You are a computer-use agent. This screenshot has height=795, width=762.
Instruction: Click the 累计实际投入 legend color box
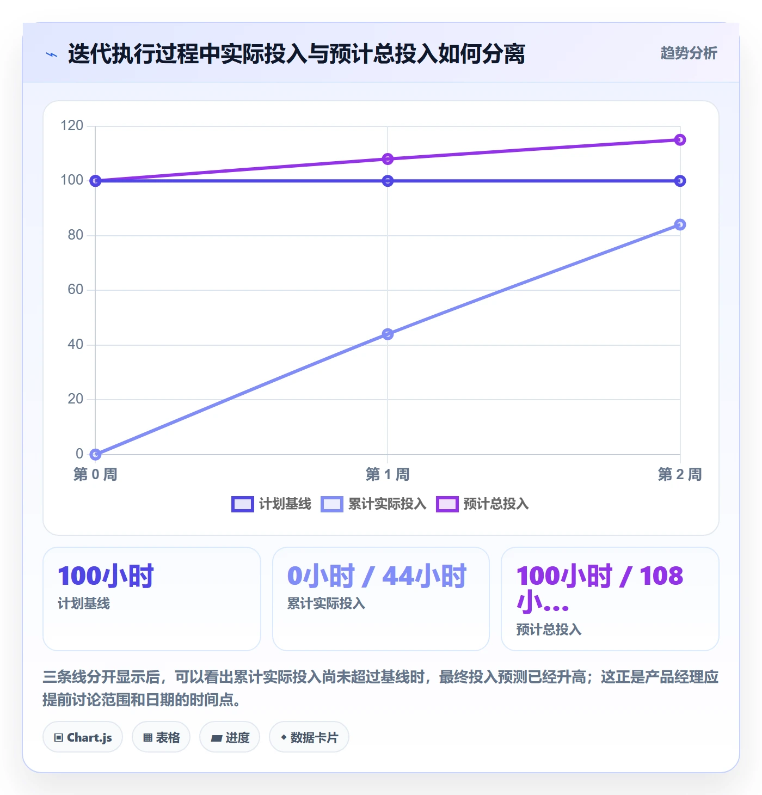(x=332, y=504)
